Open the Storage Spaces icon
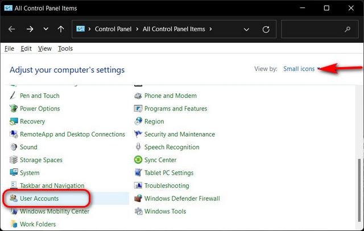Image resolution: width=364 pixels, height=231 pixels. (14, 160)
